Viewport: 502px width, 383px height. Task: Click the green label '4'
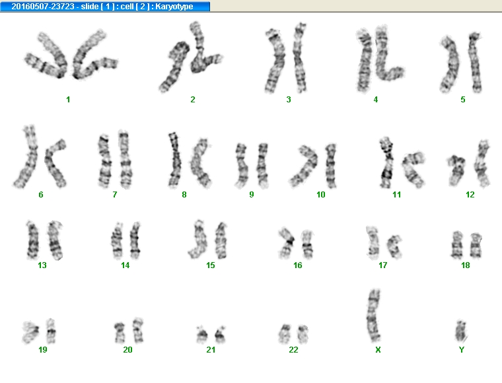pos(376,100)
